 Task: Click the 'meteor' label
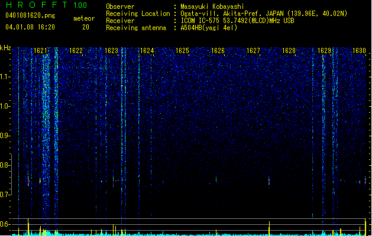[84, 18]
